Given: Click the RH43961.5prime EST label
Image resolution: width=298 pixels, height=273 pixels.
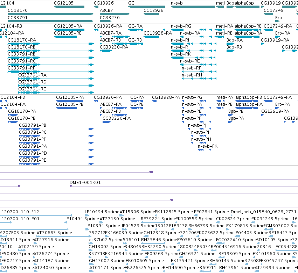Looking at the screenshot, I should pyautogui.click(x=237, y=268).
